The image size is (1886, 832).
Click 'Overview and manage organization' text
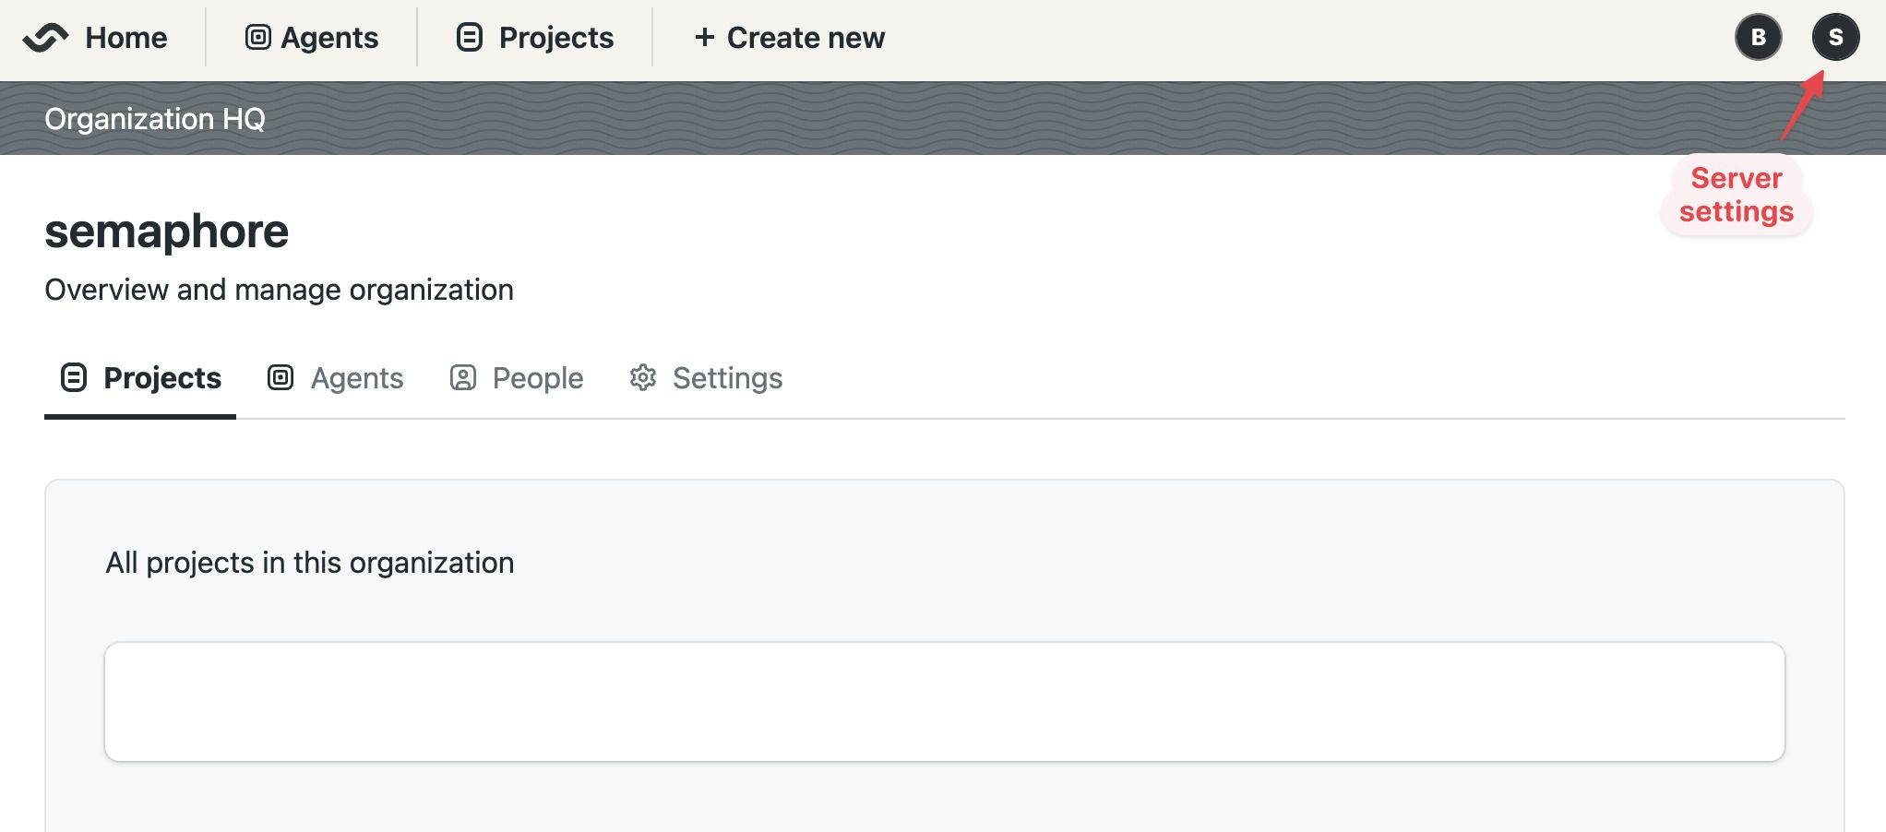(279, 290)
